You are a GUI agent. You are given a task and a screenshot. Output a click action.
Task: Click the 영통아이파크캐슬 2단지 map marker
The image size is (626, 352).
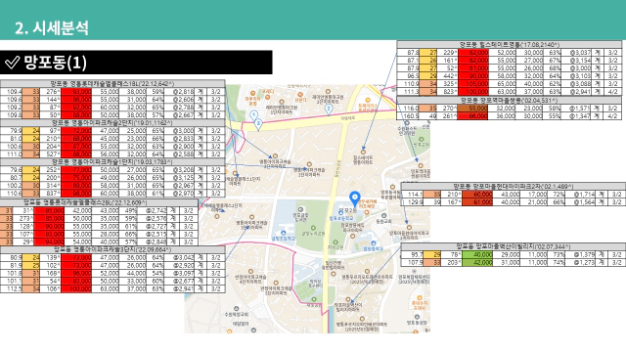coord(275,156)
